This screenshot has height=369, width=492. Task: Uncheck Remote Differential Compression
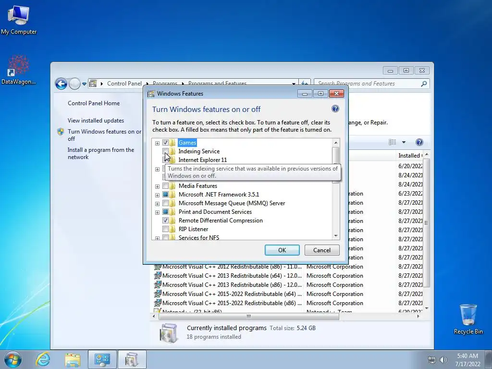coord(165,220)
